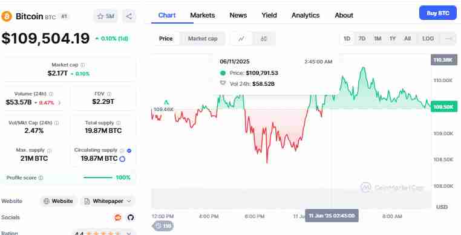Viewport: 461px width, 235px height.
Task: Open the Website link button
Action: coord(58,201)
